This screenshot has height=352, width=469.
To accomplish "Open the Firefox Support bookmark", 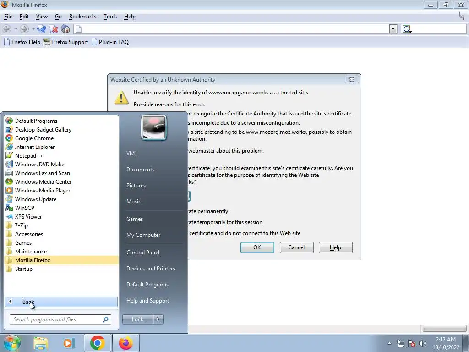I will (65, 42).
